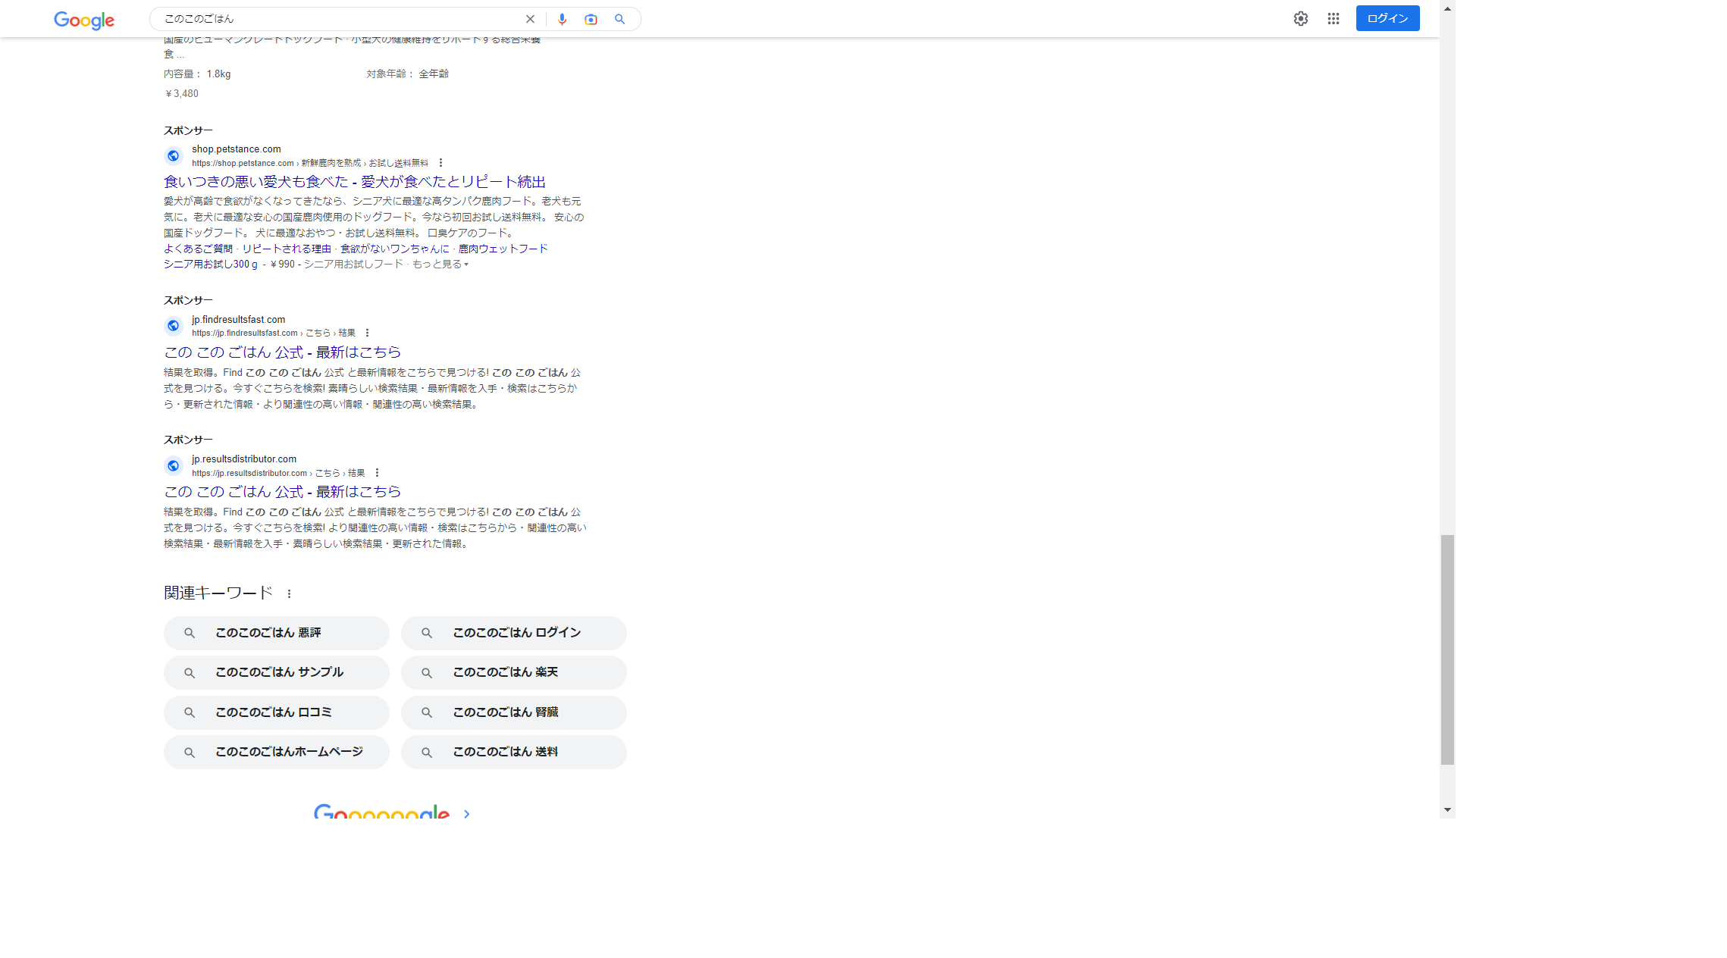Viewport: 1727px width, 958px height.
Task: Open the 食いつきの悪い愛犬も食べた ad title
Action: click(354, 182)
